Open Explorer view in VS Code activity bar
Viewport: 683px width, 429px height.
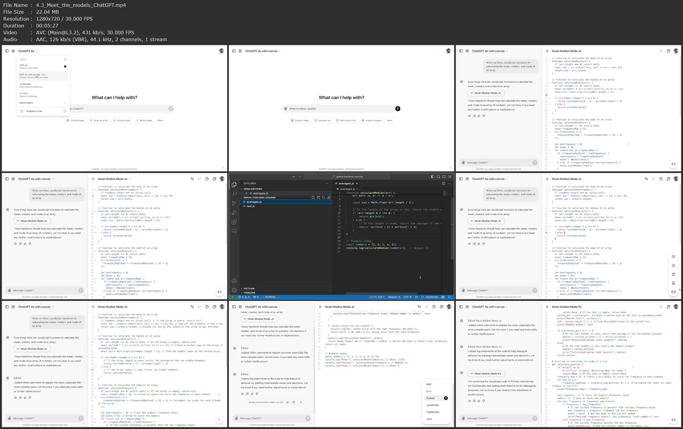tap(234, 185)
